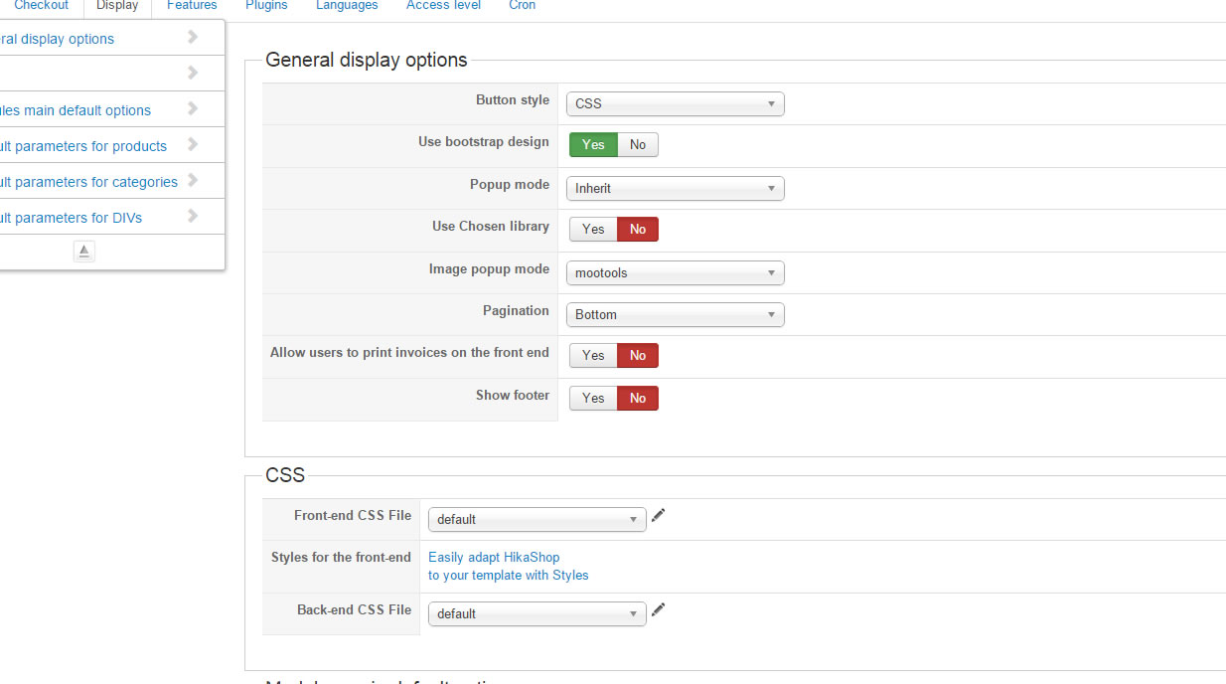Image resolution: width=1226 pixels, height=684 pixels.
Task: Click chevron beside default parameters for products
Action: [193, 145]
